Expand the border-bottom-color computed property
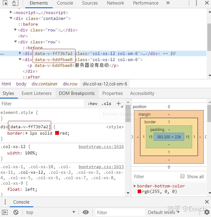 (135, 186)
